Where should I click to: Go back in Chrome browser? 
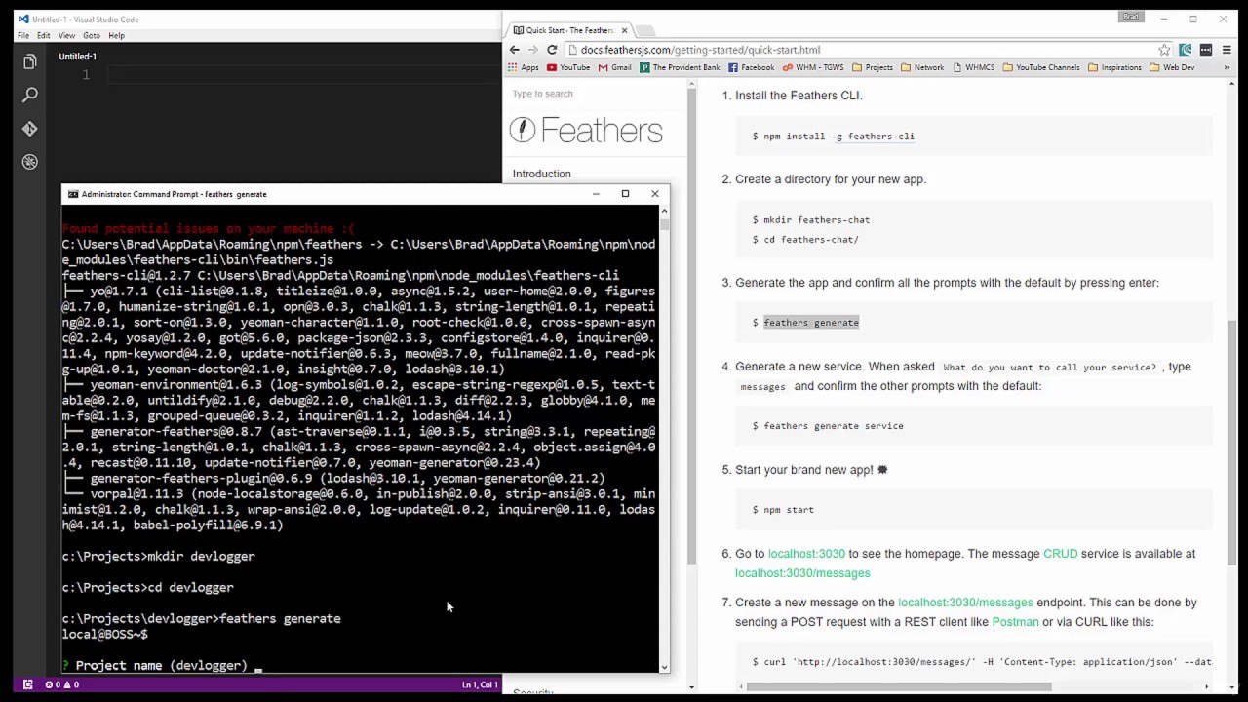515,50
